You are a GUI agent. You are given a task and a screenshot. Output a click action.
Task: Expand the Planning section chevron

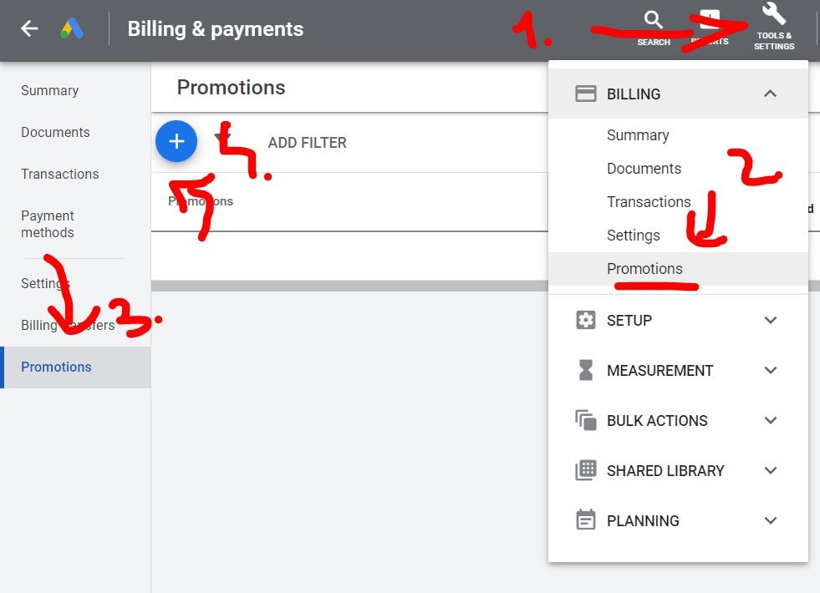click(771, 520)
